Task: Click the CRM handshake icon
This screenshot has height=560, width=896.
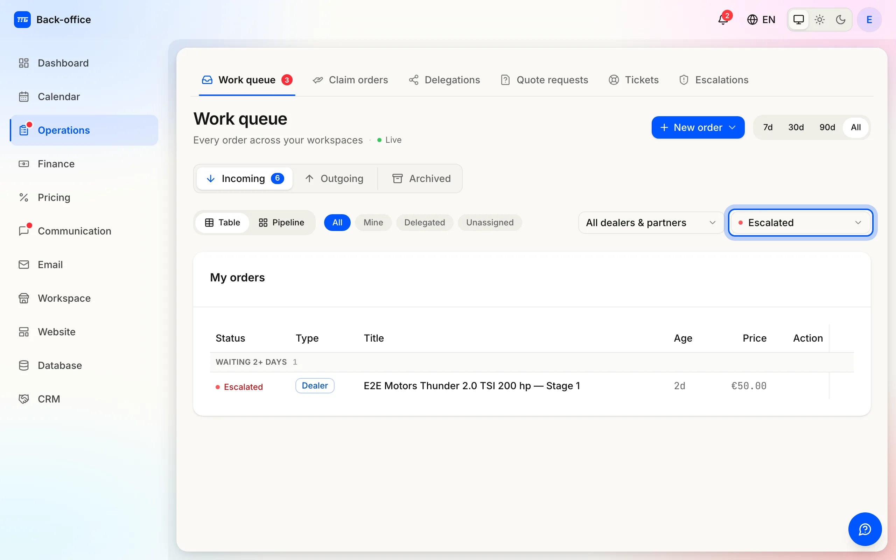Action: (x=24, y=399)
